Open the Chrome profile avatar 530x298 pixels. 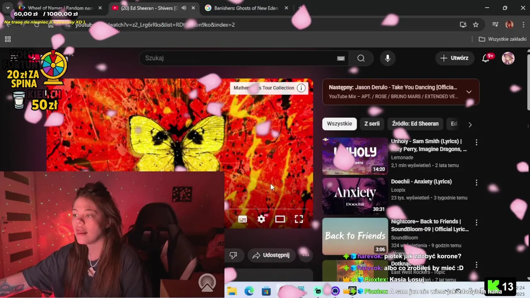pyautogui.click(x=509, y=25)
